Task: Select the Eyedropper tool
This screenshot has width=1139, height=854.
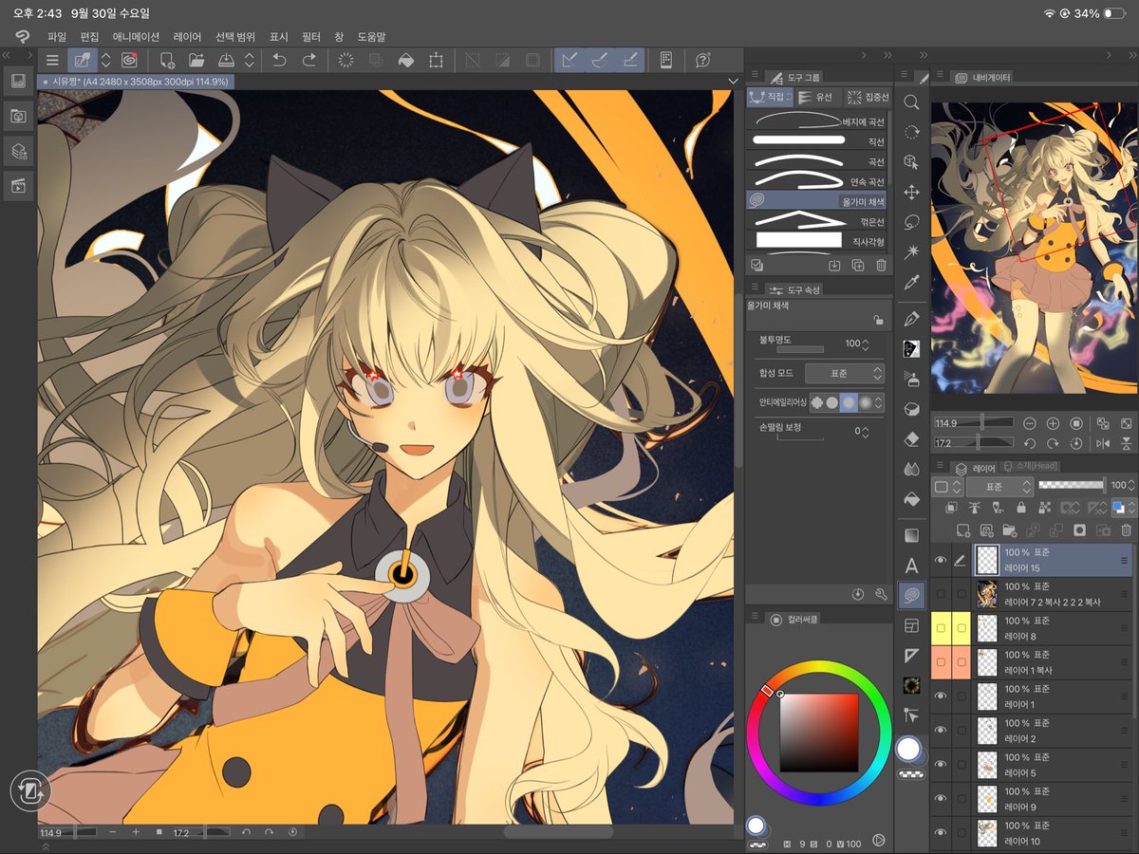Action: 911,282
